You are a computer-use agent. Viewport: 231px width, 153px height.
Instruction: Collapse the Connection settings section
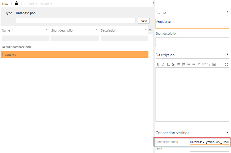pyautogui.click(x=227, y=132)
